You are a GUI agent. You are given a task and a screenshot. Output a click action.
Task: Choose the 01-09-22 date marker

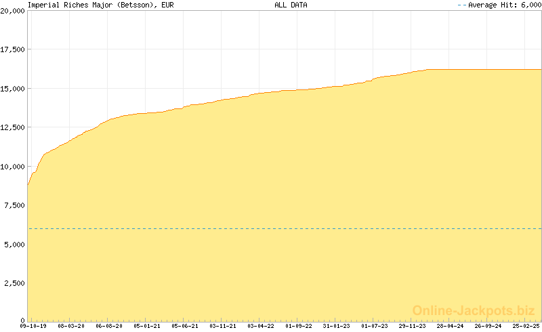[299, 326]
